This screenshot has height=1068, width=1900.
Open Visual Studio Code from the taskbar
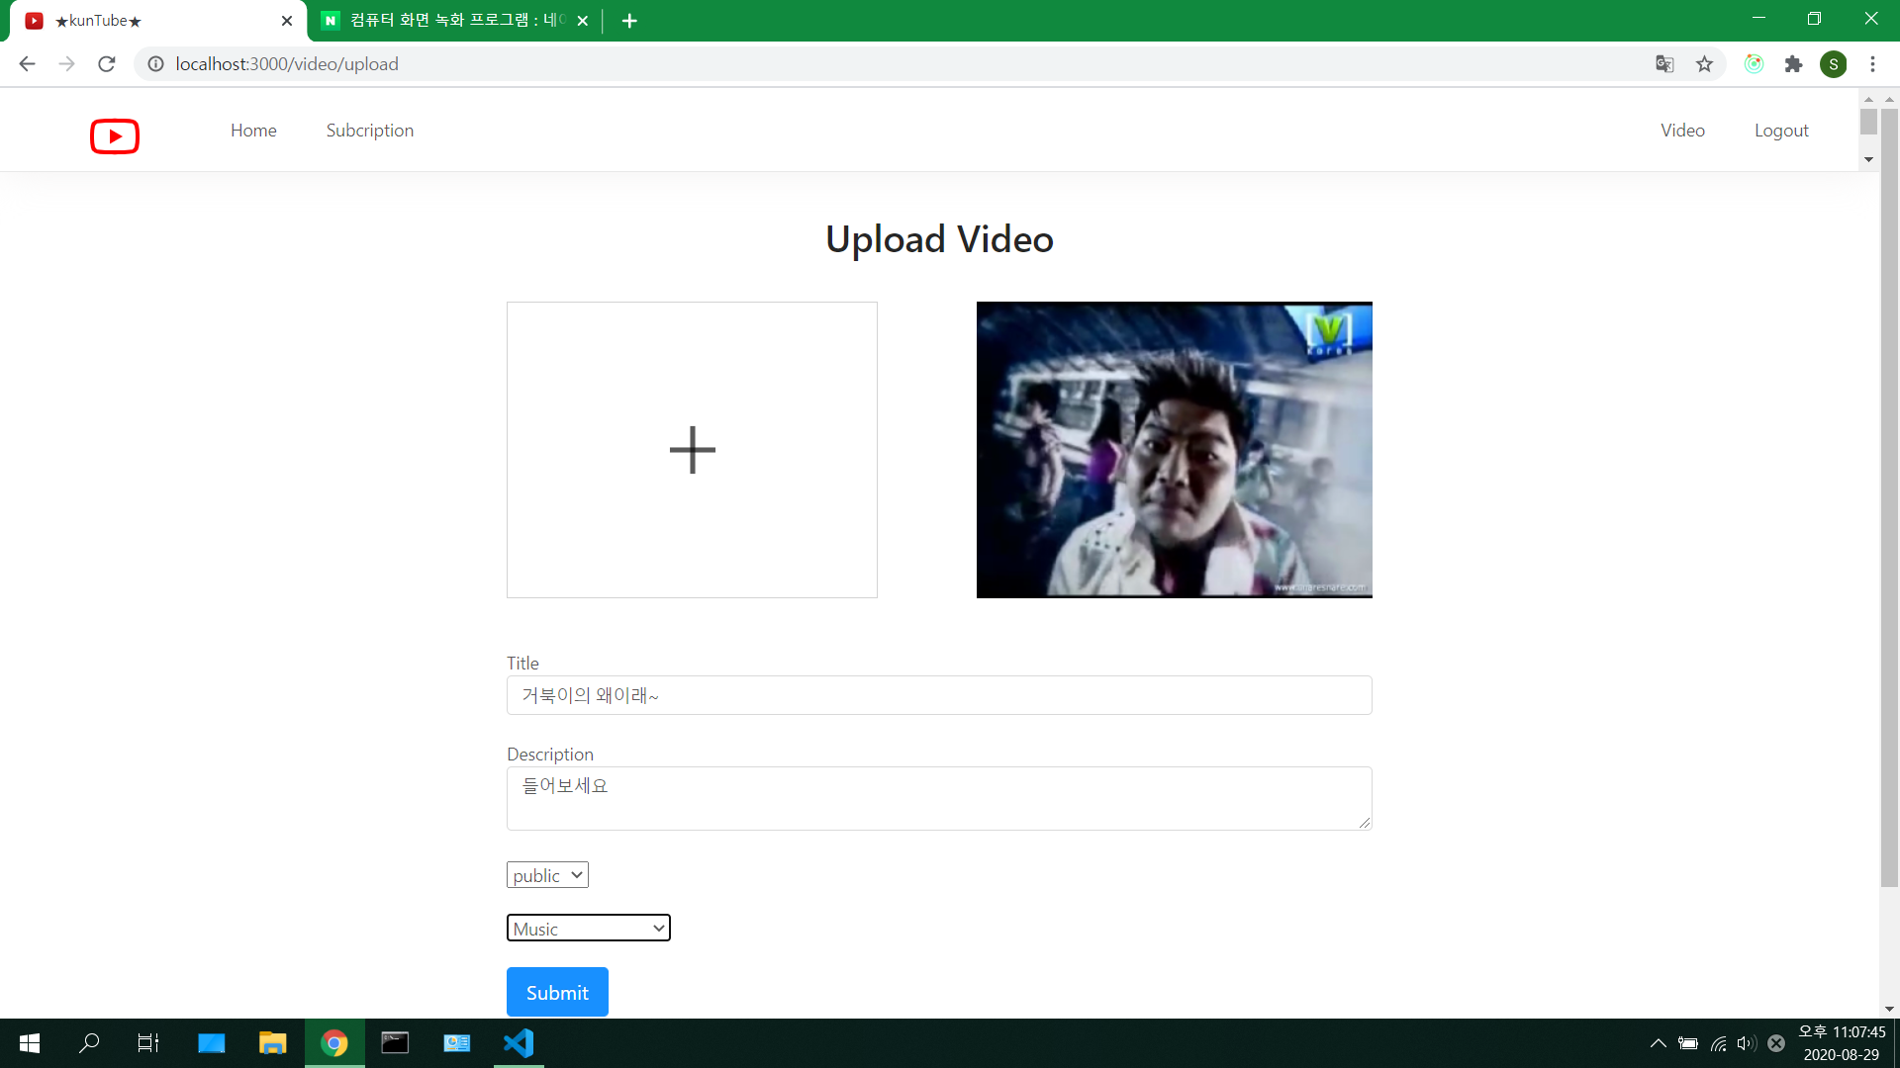click(x=518, y=1042)
